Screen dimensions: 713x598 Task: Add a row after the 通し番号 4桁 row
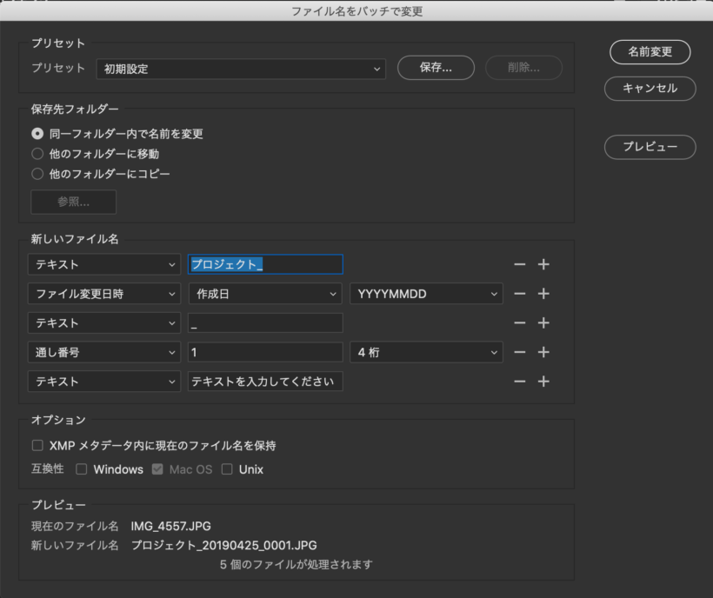(x=543, y=352)
